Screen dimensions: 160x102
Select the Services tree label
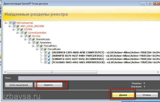tap(36, 36)
